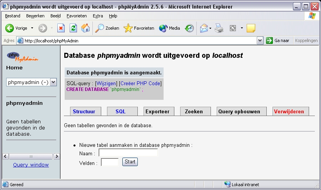
Task: Click the sidebar scroll left arrow
Action: (5, 156)
